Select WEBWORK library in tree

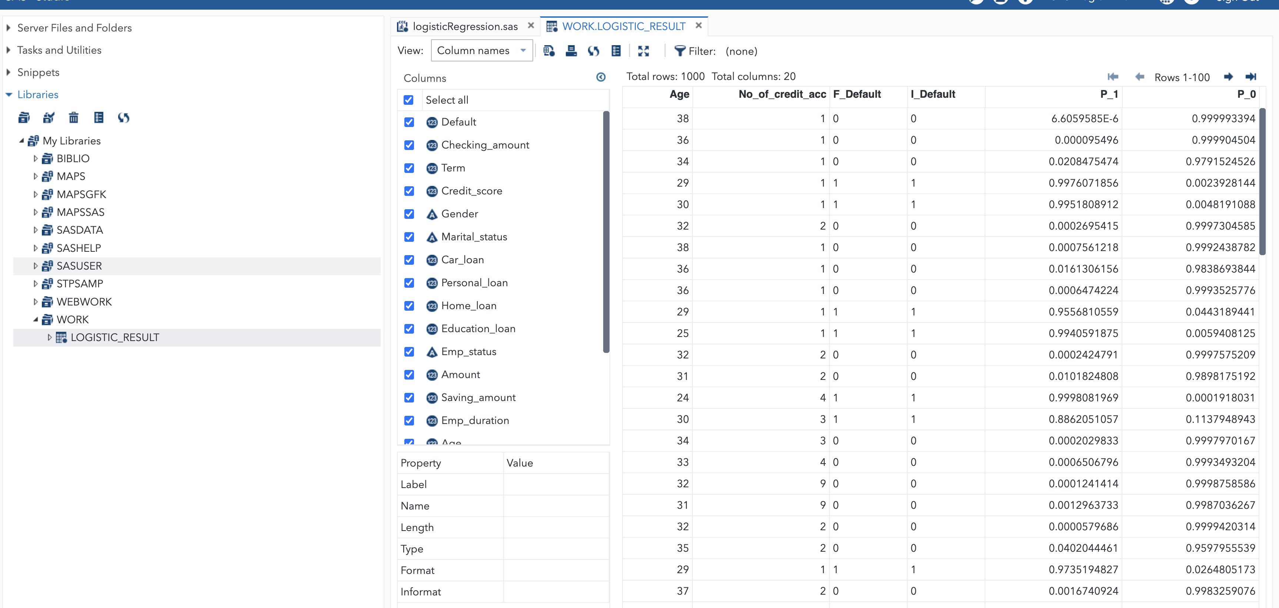[x=84, y=302]
